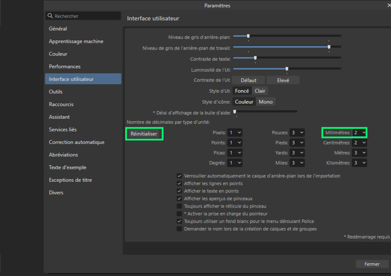Click the search magnifier icon

50,16
